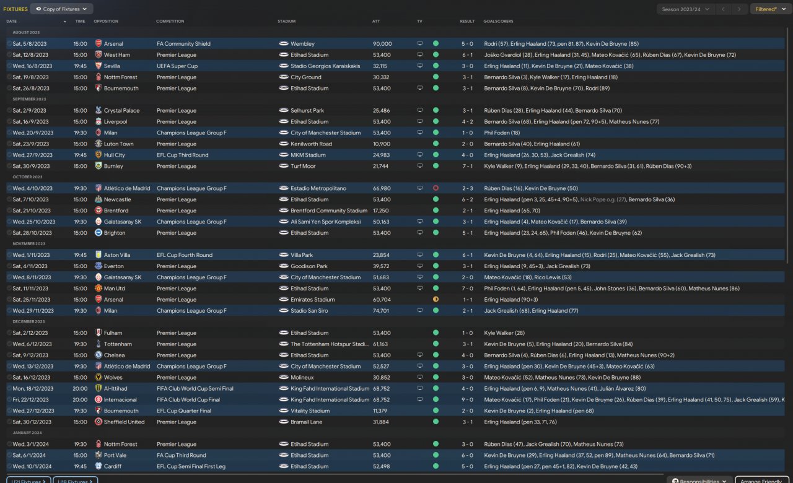Click the Arrange Friendly button
793x483 pixels.
pyautogui.click(x=762, y=481)
